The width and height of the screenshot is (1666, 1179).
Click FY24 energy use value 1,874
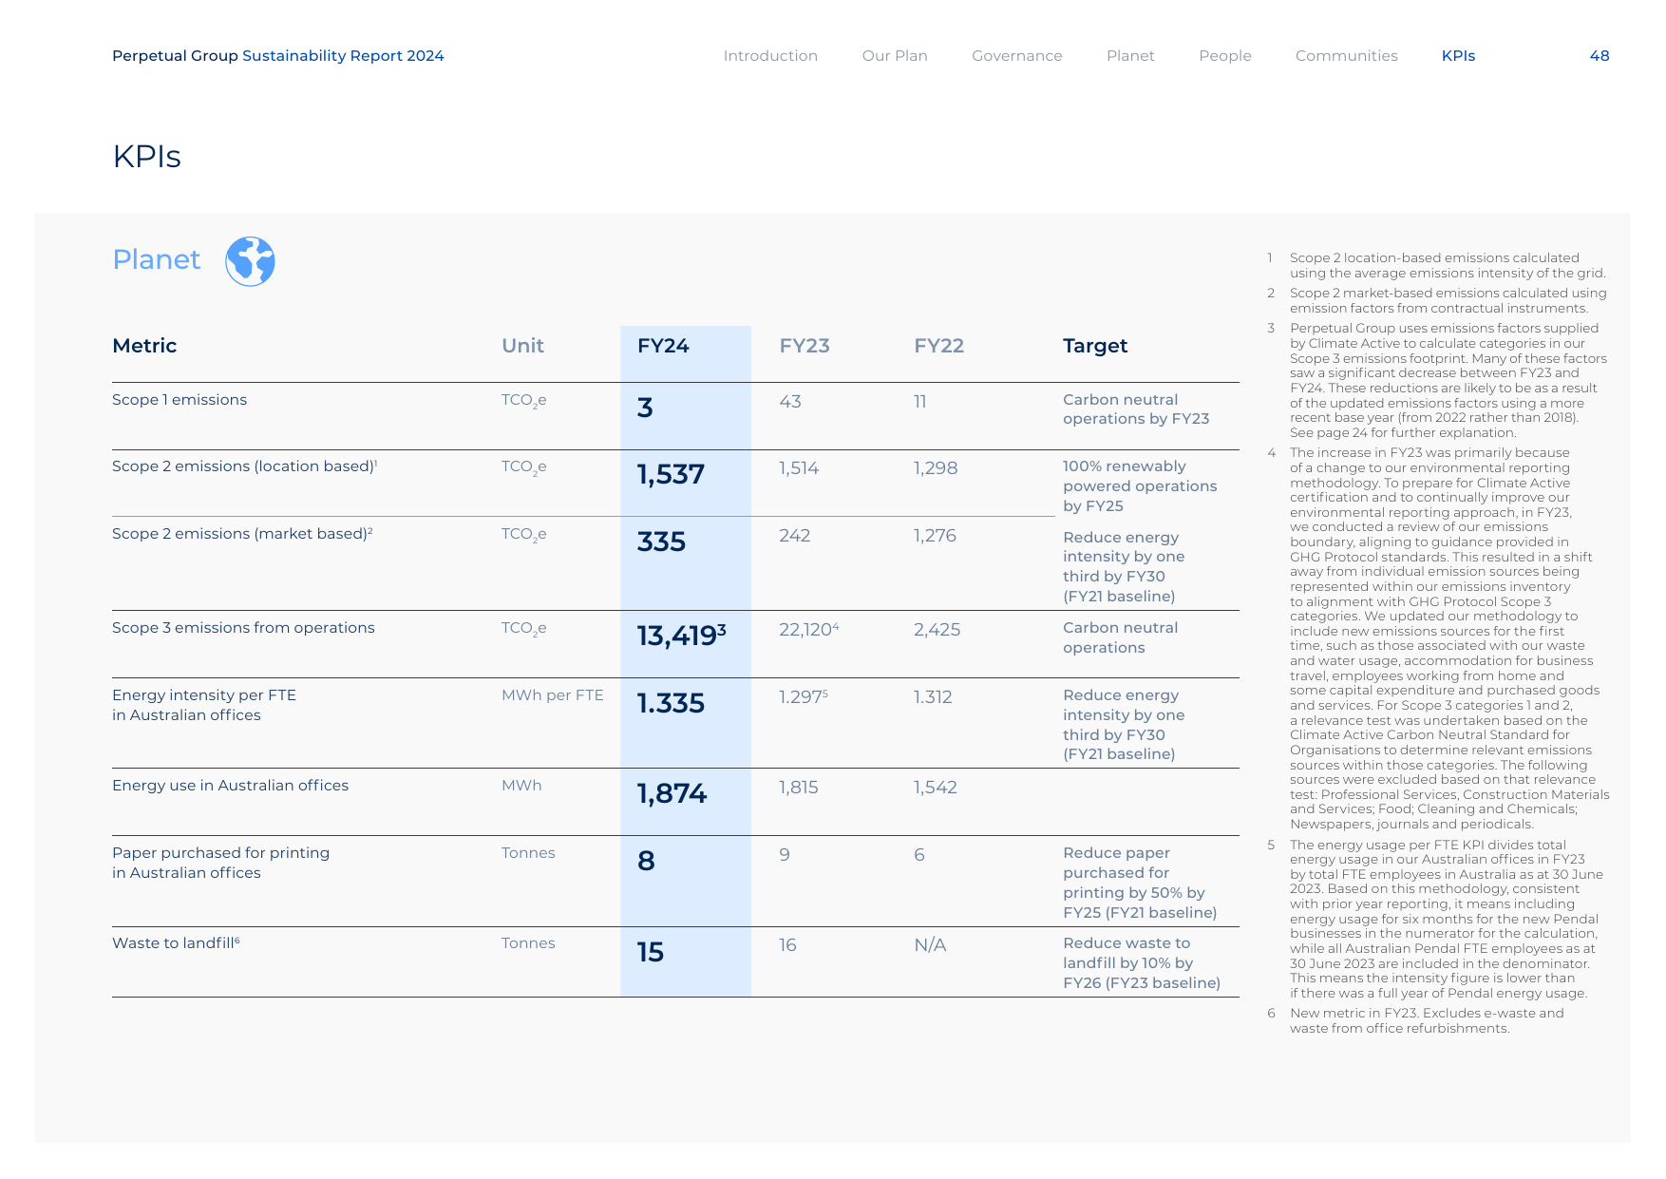pos(672,793)
